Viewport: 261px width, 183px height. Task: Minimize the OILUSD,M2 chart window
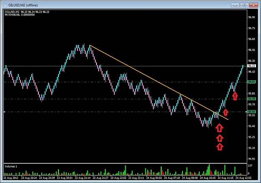235,5
